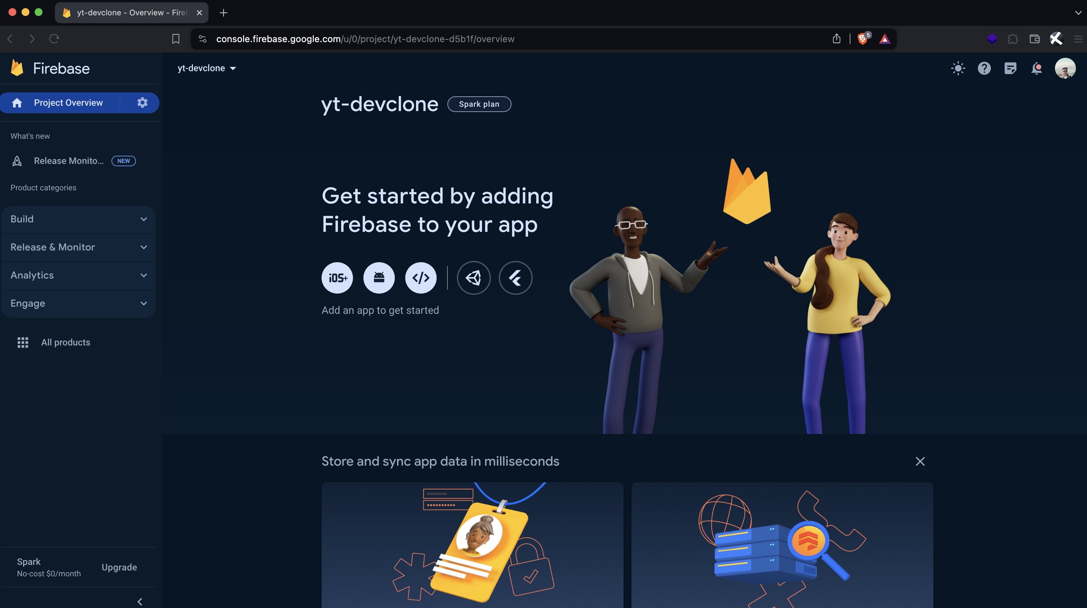
Task: Open the Firebase notifications bell
Action: pyautogui.click(x=1037, y=68)
